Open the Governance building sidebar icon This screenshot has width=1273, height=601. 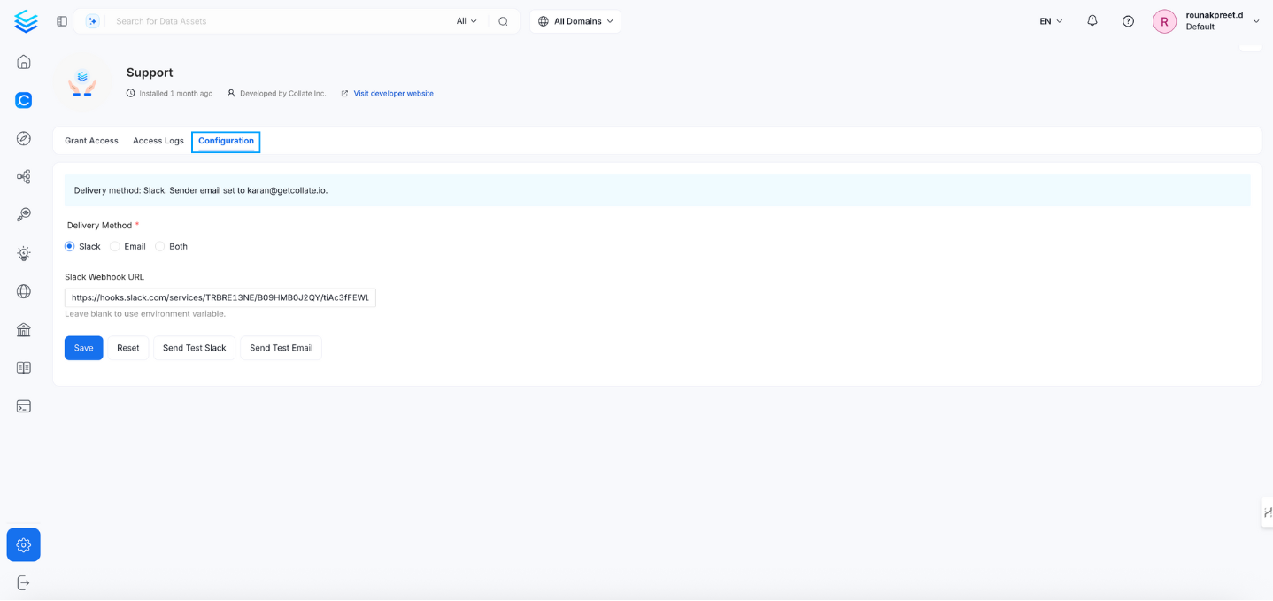24,330
